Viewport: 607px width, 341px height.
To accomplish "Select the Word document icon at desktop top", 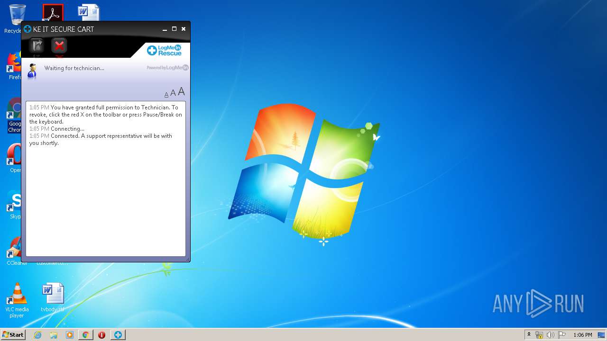I will (89, 13).
